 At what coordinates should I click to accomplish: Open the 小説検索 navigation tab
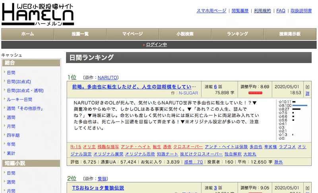coord(185,34)
